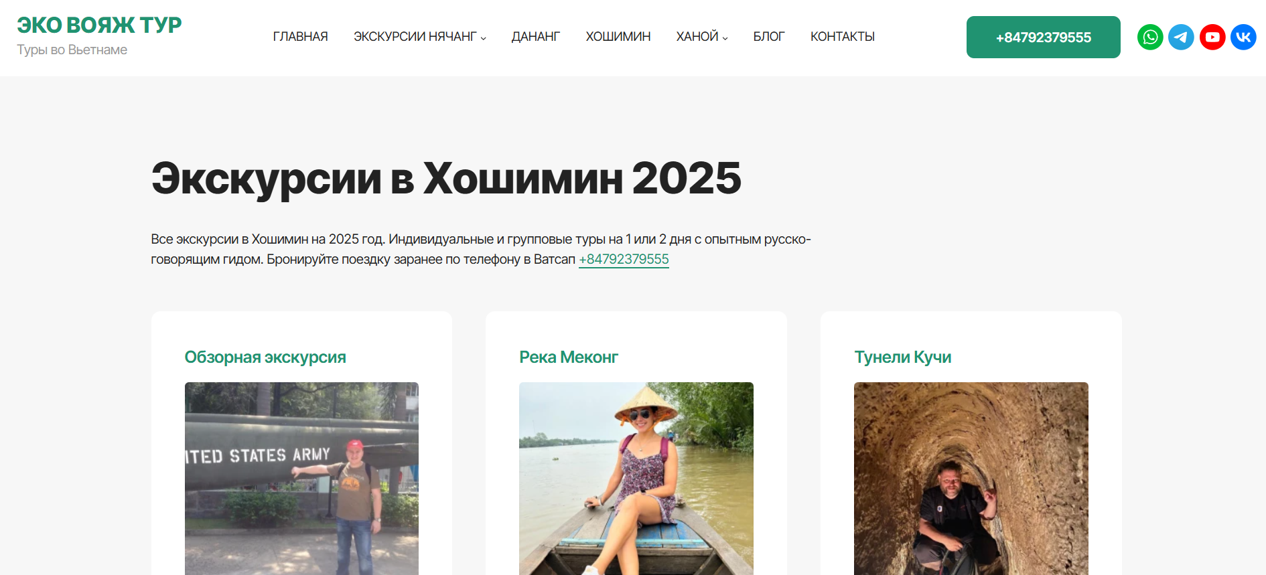The height and width of the screenshot is (575, 1266).
Task: Select the Хошимин menu item
Action: click(618, 37)
